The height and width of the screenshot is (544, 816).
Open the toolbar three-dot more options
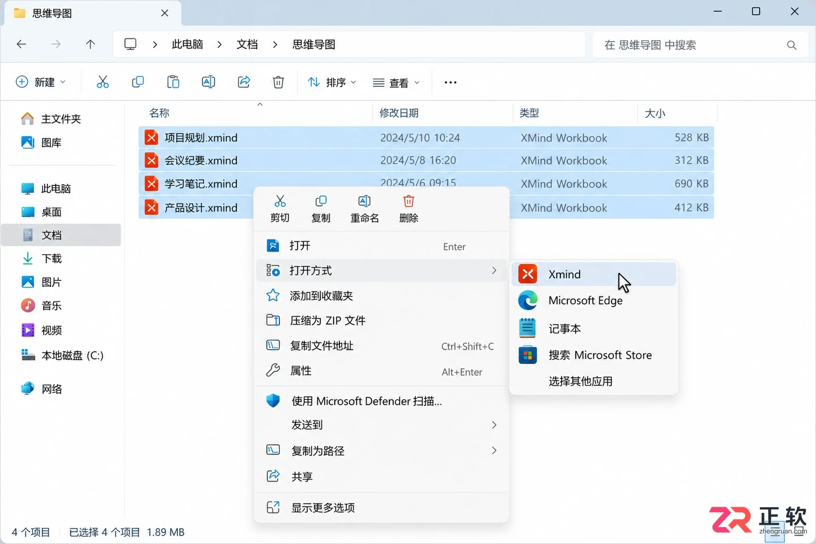point(450,82)
